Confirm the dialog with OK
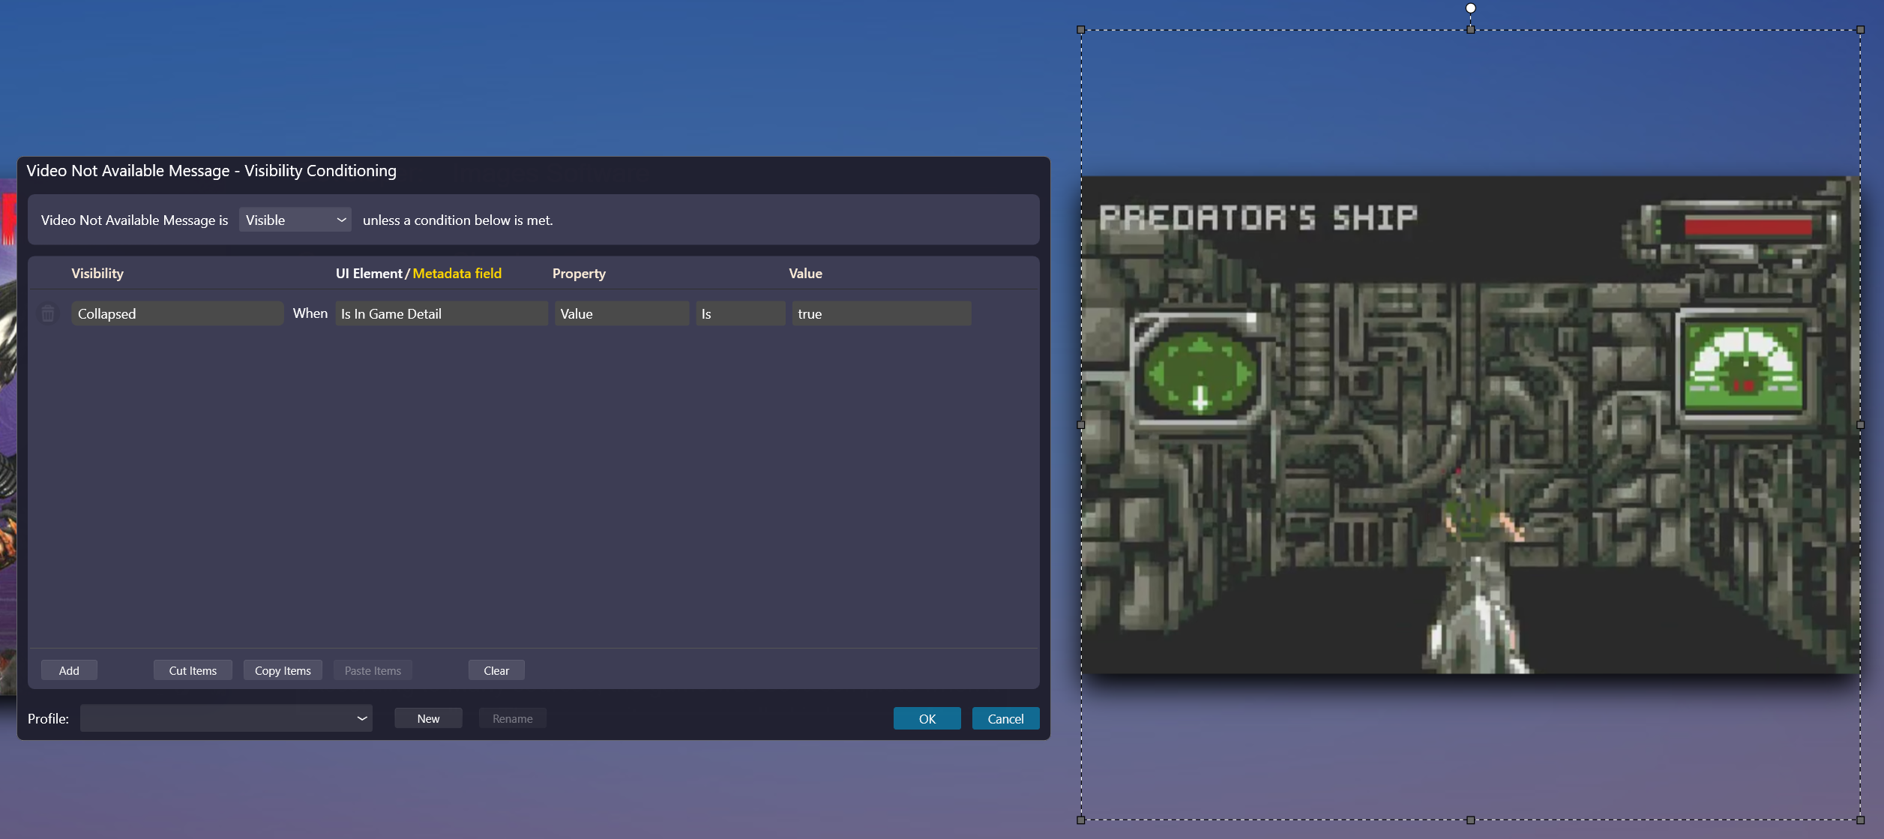 click(927, 718)
